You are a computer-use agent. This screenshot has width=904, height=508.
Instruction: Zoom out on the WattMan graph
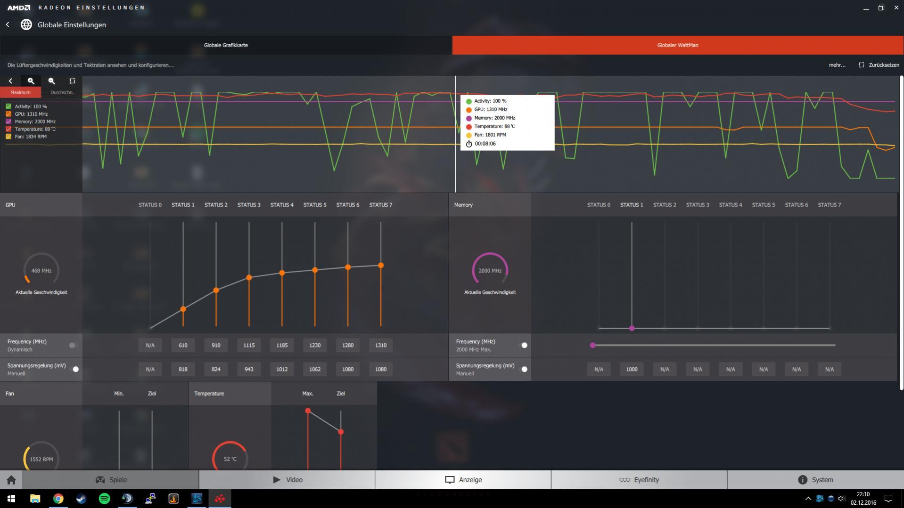52,81
